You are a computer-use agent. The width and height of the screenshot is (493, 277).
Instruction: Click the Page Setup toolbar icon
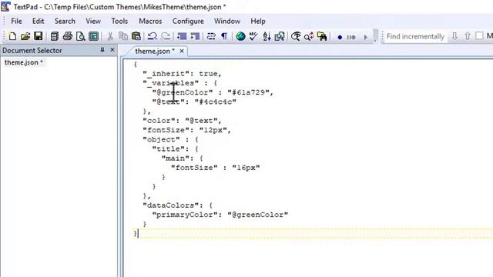93,36
